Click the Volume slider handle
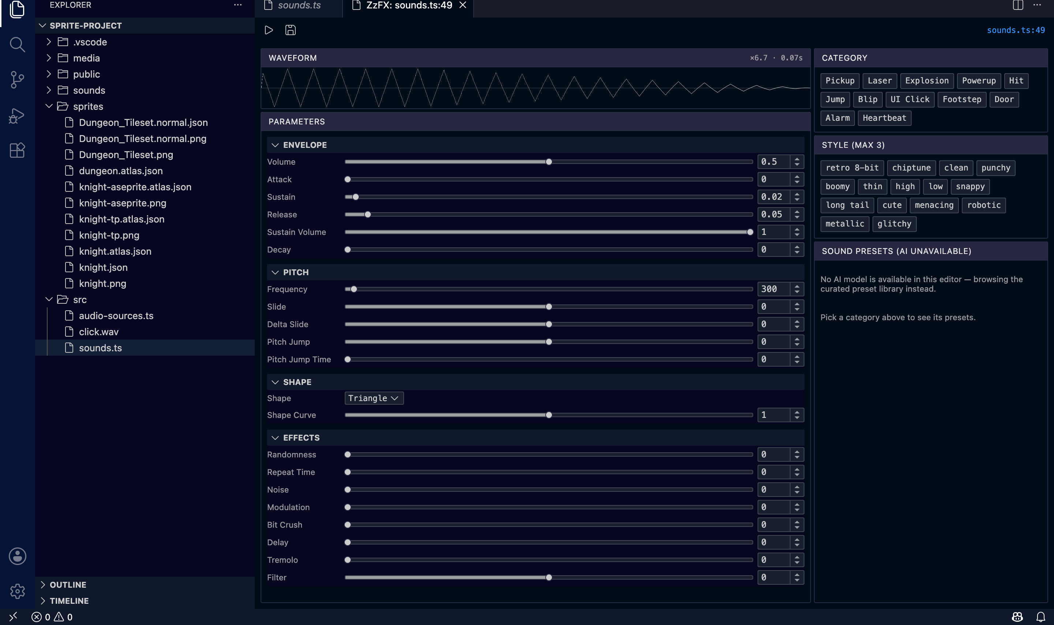 (549, 162)
